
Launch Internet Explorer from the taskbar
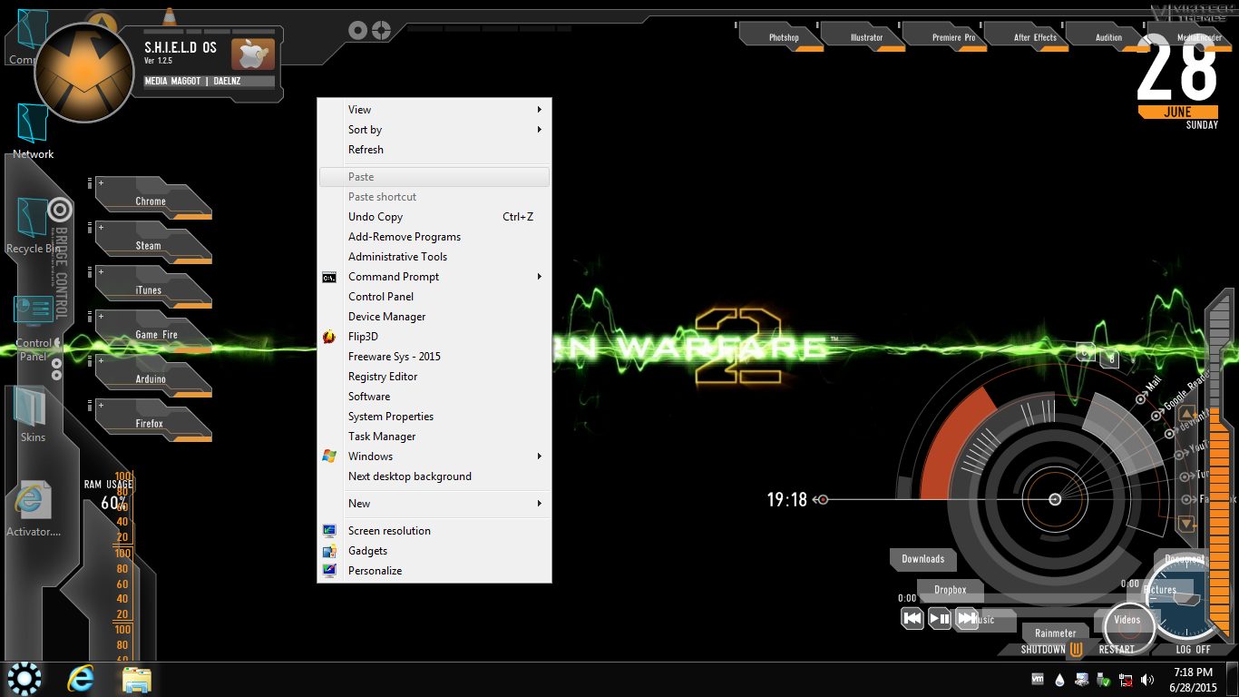pyautogui.click(x=81, y=679)
